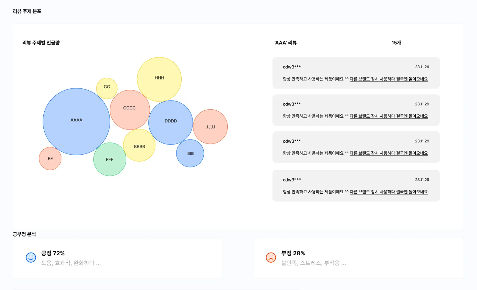Click the small red EE bubble
This screenshot has width=477, height=290.
pos(50,159)
